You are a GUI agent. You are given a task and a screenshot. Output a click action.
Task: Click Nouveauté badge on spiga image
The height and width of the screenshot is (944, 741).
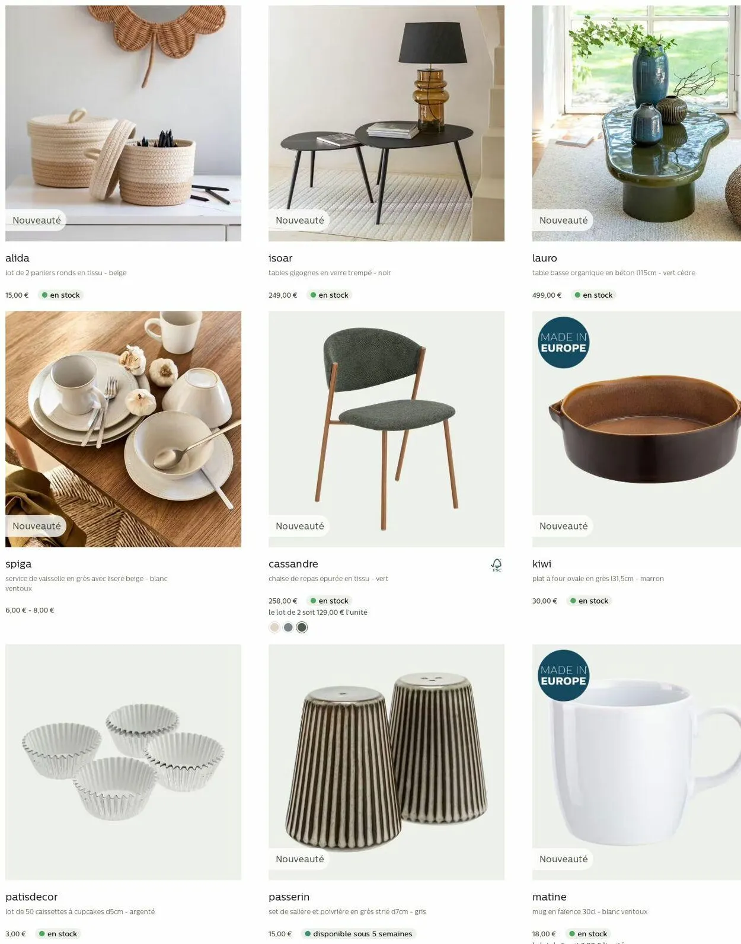pos(36,526)
